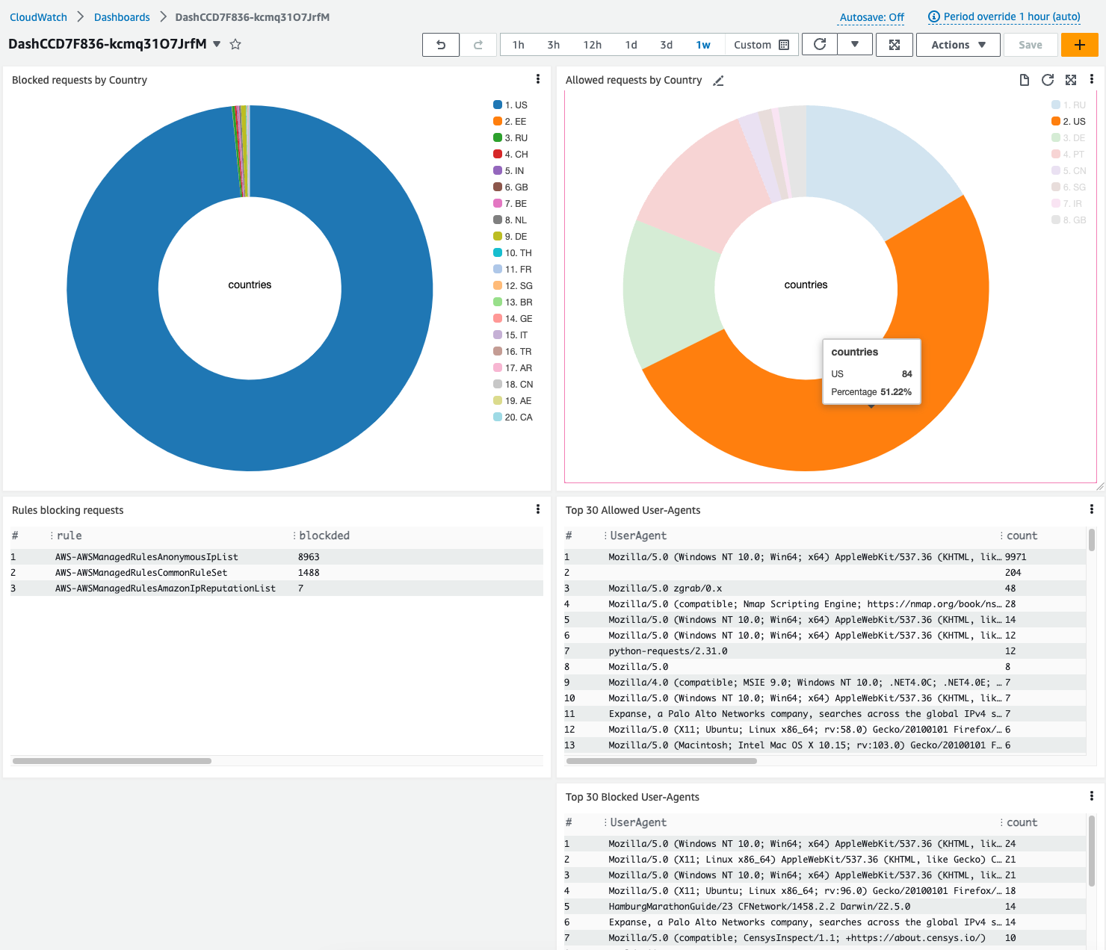This screenshot has width=1106, height=950.
Task: Click the Save button
Action: click(x=1031, y=45)
